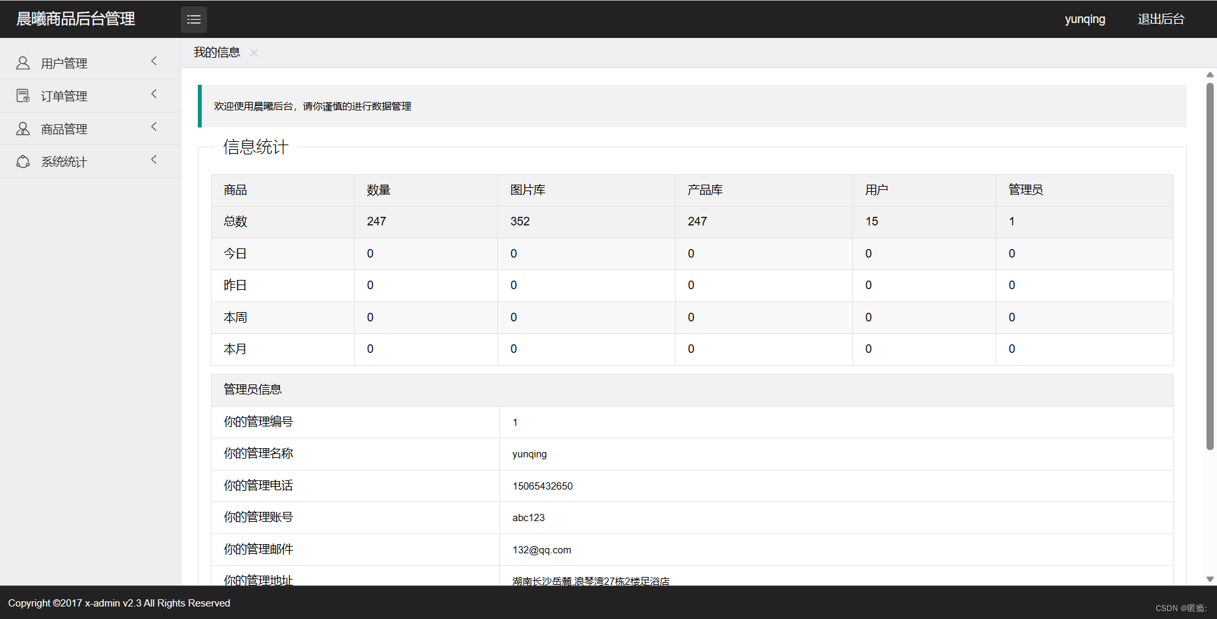This screenshot has width=1217, height=619.
Task: Open the 订单管理 menu item
Action: coord(90,96)
